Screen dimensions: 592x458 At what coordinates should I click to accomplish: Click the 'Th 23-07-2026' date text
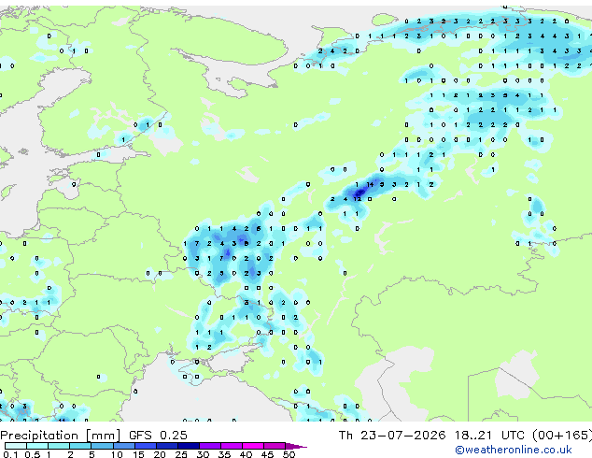tap(392, 436)
